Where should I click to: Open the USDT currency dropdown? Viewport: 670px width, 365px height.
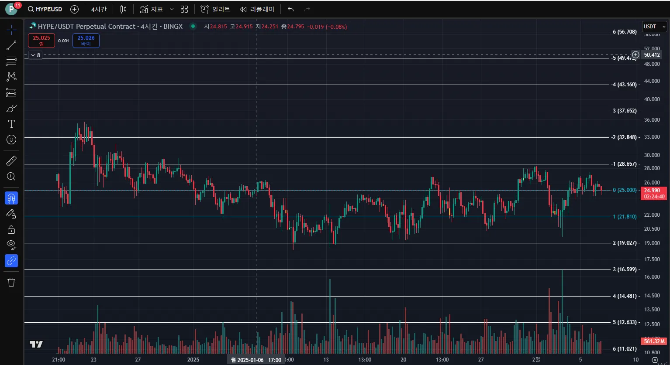coord(654,27)
